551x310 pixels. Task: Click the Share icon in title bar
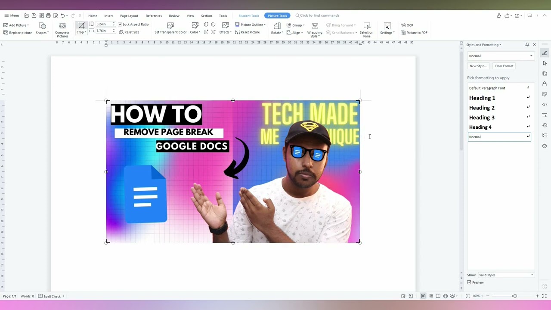(x=508, y=15)
